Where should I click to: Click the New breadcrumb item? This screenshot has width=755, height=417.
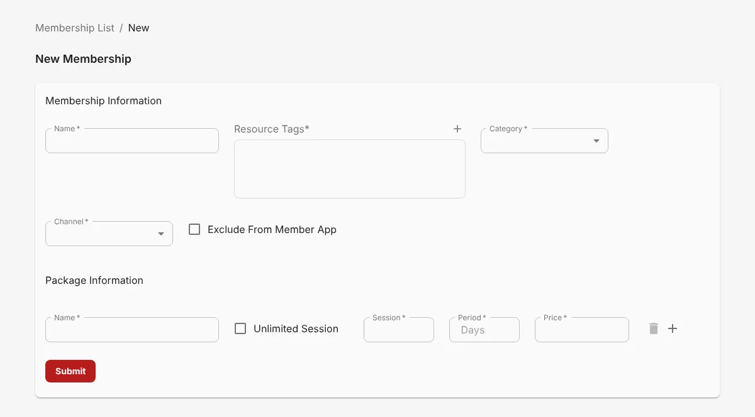click(138, 28)
